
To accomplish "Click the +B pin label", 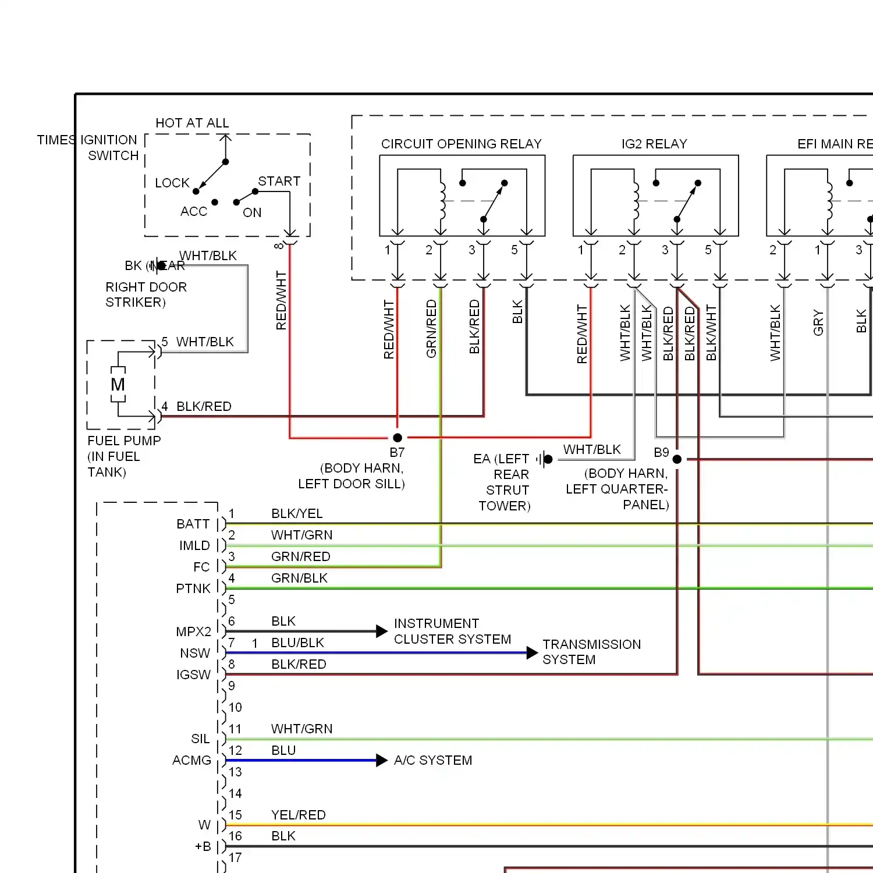I will coord(203,846).
